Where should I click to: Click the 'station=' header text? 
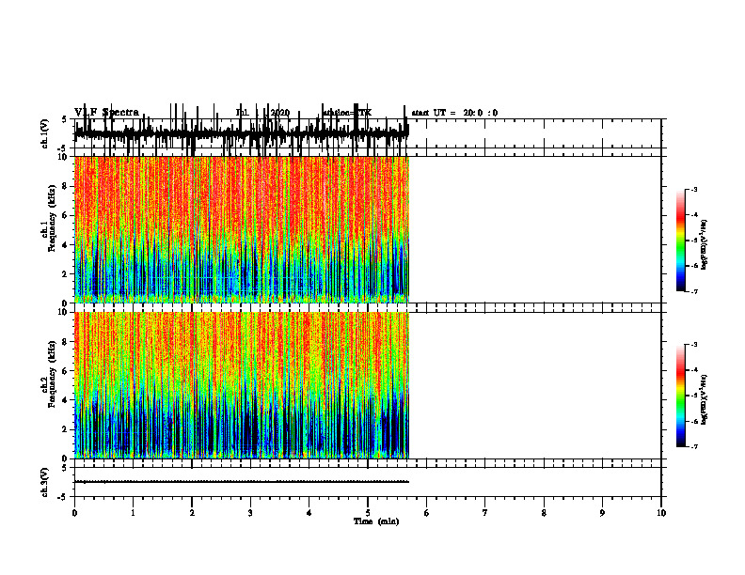click(x=340, y=113)
